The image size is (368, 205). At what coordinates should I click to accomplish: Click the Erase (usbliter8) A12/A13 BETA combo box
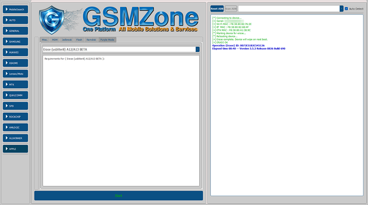(x=121, y=49)
